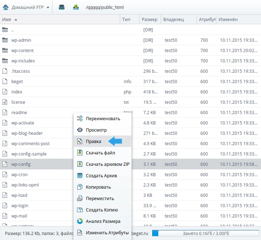Click the .htaccess file icon

[5, 71]
